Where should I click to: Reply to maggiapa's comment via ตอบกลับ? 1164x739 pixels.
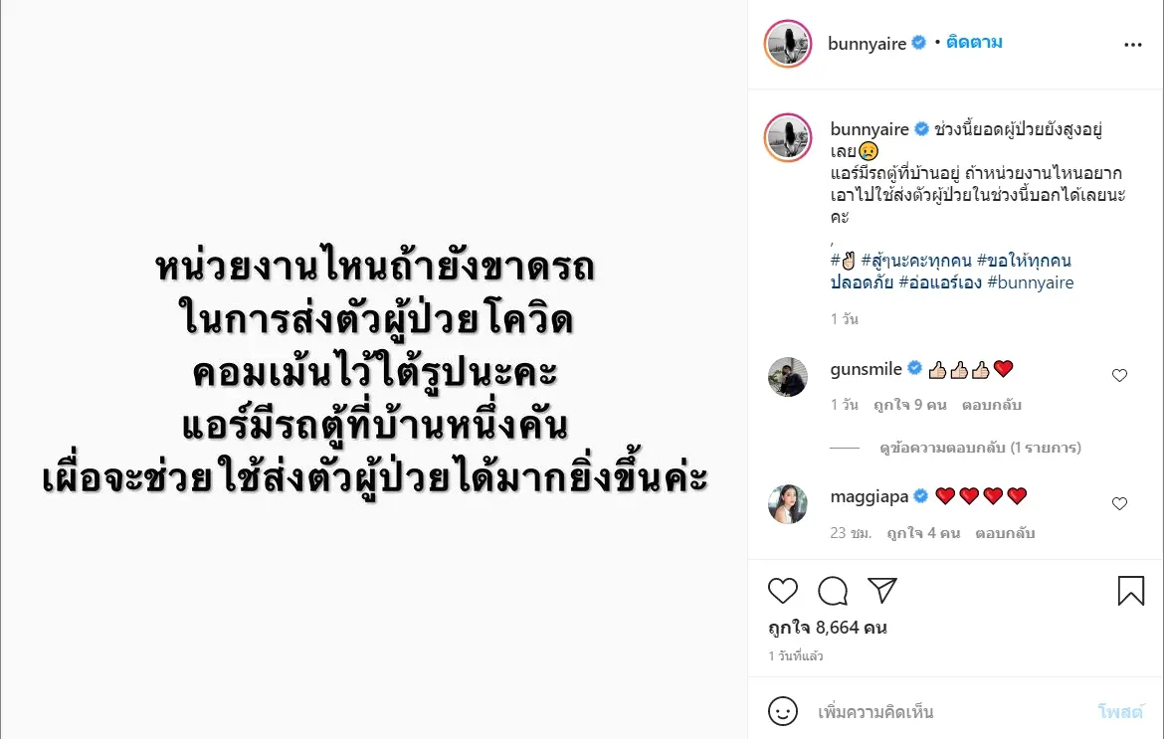coord(1005,533)
